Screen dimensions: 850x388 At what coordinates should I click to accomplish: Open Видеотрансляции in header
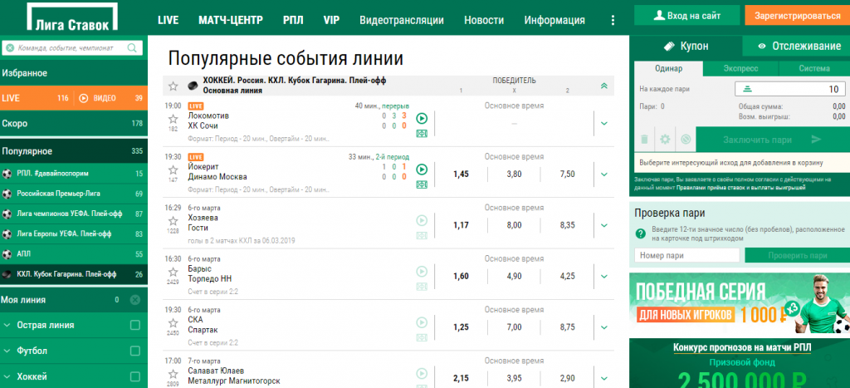[402, 21]
